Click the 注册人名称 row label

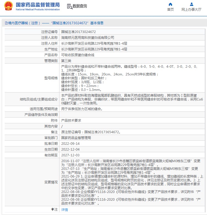pyautogui.click(x=49, y=37)
